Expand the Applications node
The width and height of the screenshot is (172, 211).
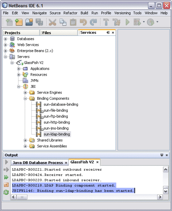click(19, 69)
